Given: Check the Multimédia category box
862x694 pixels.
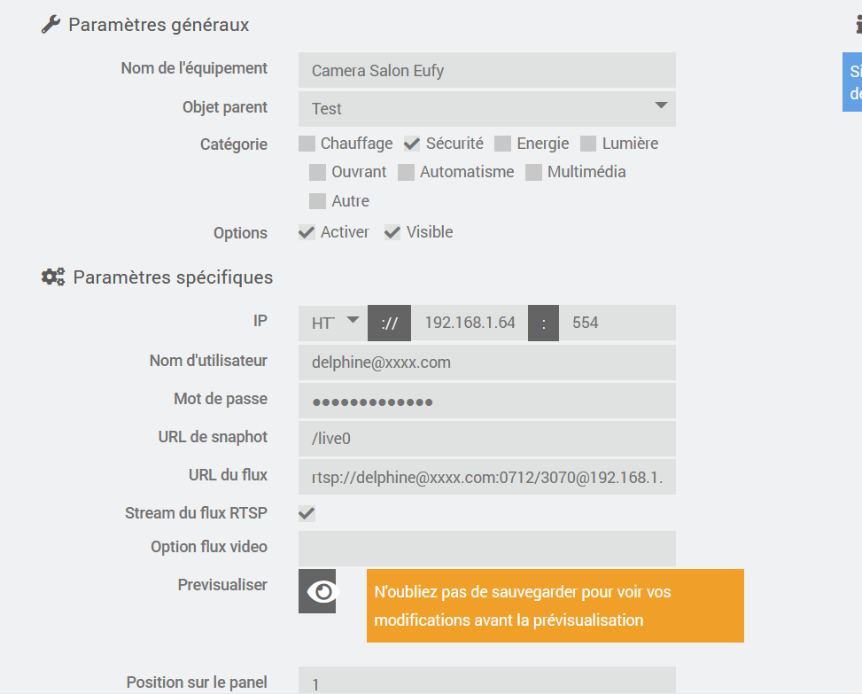Looking at the screenshot, I should [x=534, y=173].
